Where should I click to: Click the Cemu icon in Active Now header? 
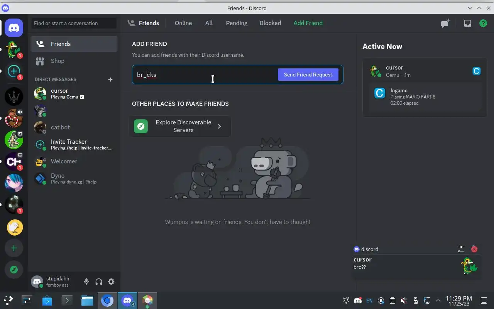[477, 71]
